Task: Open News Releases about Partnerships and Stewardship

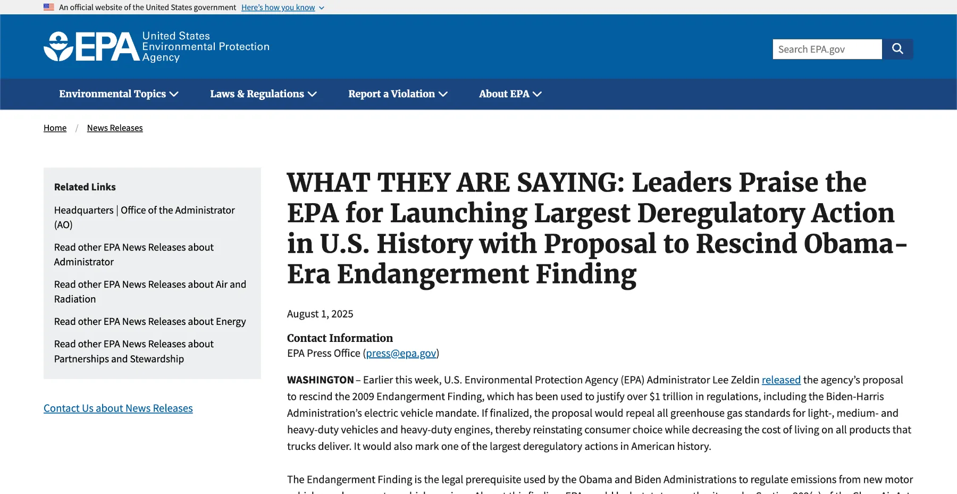Action: (134, 351)
